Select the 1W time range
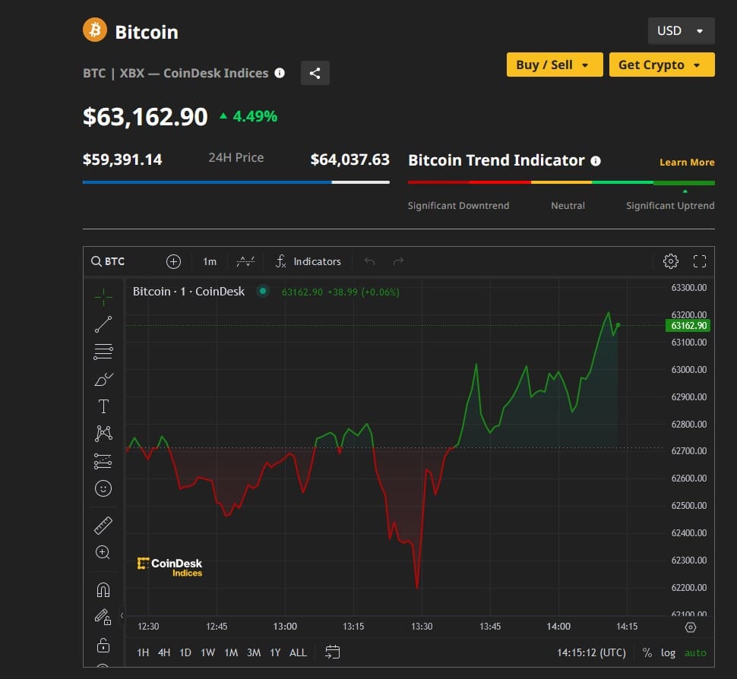The width and height of the screenshot is (737, 679). pyautogui.click(x=207, y=652)
